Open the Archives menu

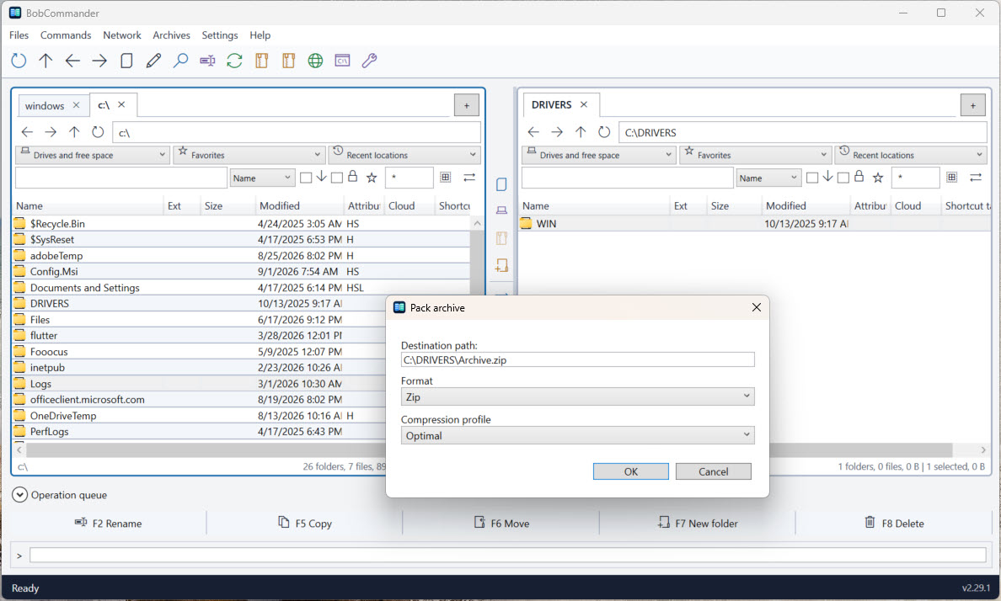[171, 35]
